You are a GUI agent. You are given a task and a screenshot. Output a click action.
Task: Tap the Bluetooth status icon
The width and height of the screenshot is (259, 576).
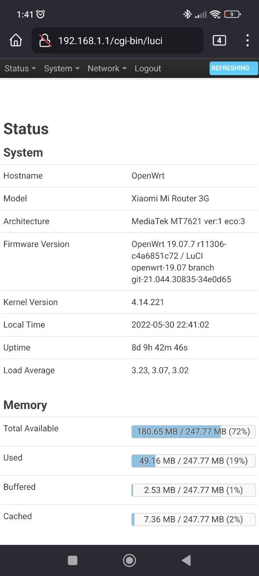pyautogui.click(x=188, y=14)
